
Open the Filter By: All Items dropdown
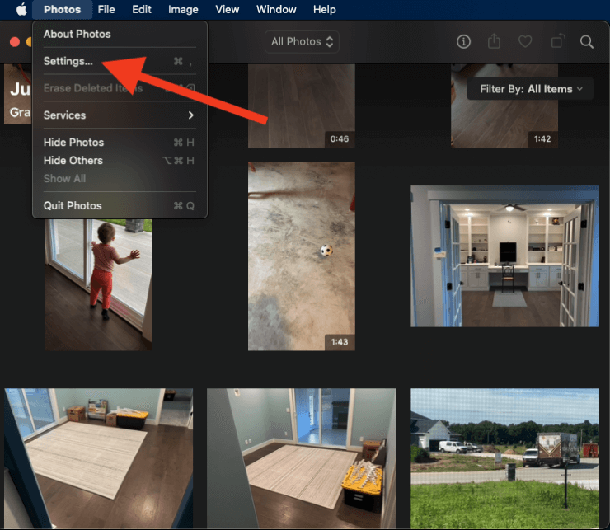pyautogui.click(x=530, y=89)
